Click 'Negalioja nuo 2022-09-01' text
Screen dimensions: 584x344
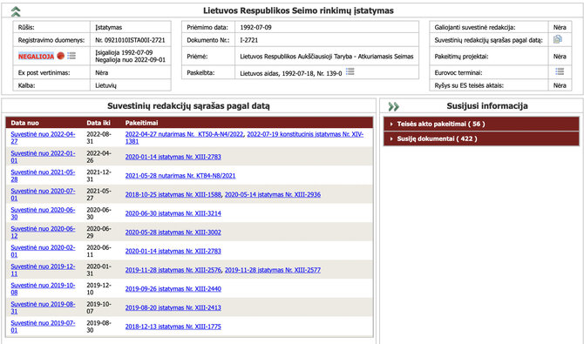tap(131, 59)
